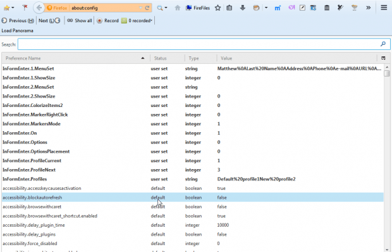Click the vertical scrollbar up arrow
Screen dimensions: 392x252
tap(387, 67)
